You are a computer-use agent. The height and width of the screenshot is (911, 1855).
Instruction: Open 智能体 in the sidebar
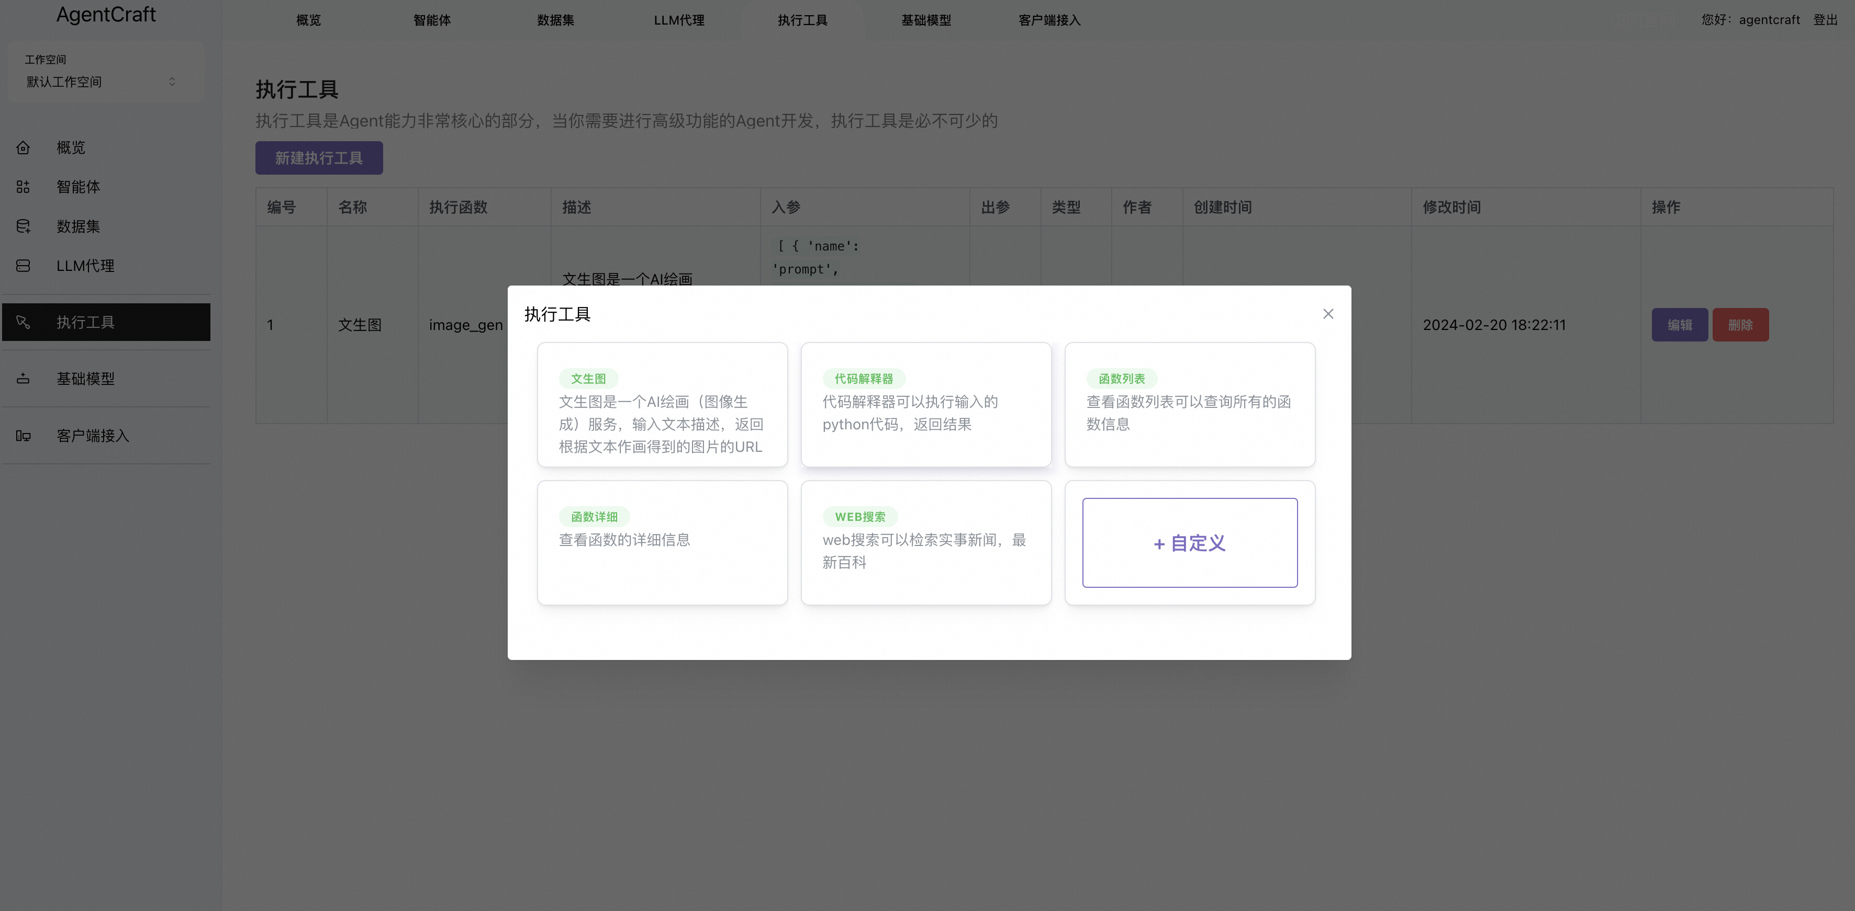click(107, 187)
